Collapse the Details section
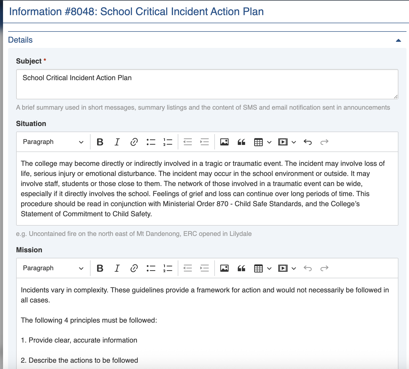The height and width of the screenshot is (369, 409). (398, 40)
